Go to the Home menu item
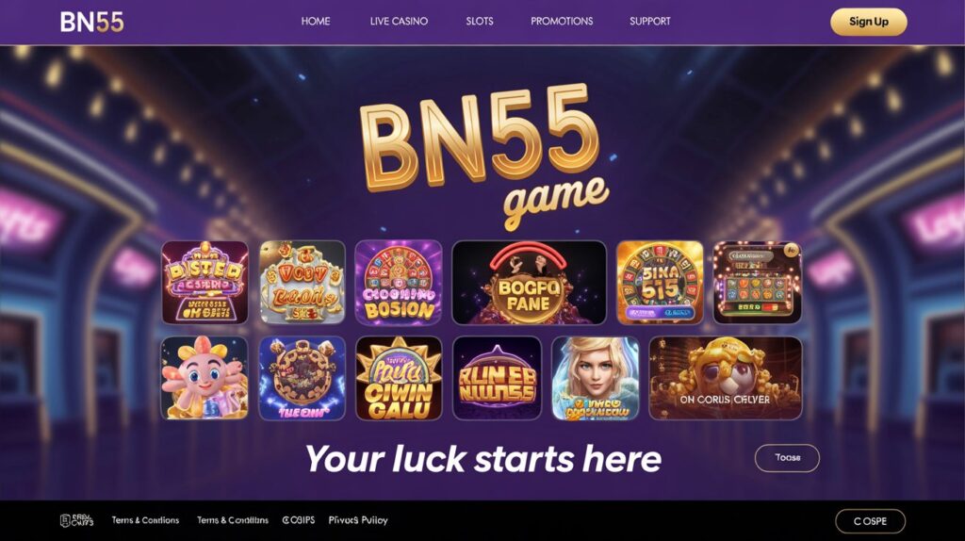Screen dimensions: 965x541 (x=316, y=21)
